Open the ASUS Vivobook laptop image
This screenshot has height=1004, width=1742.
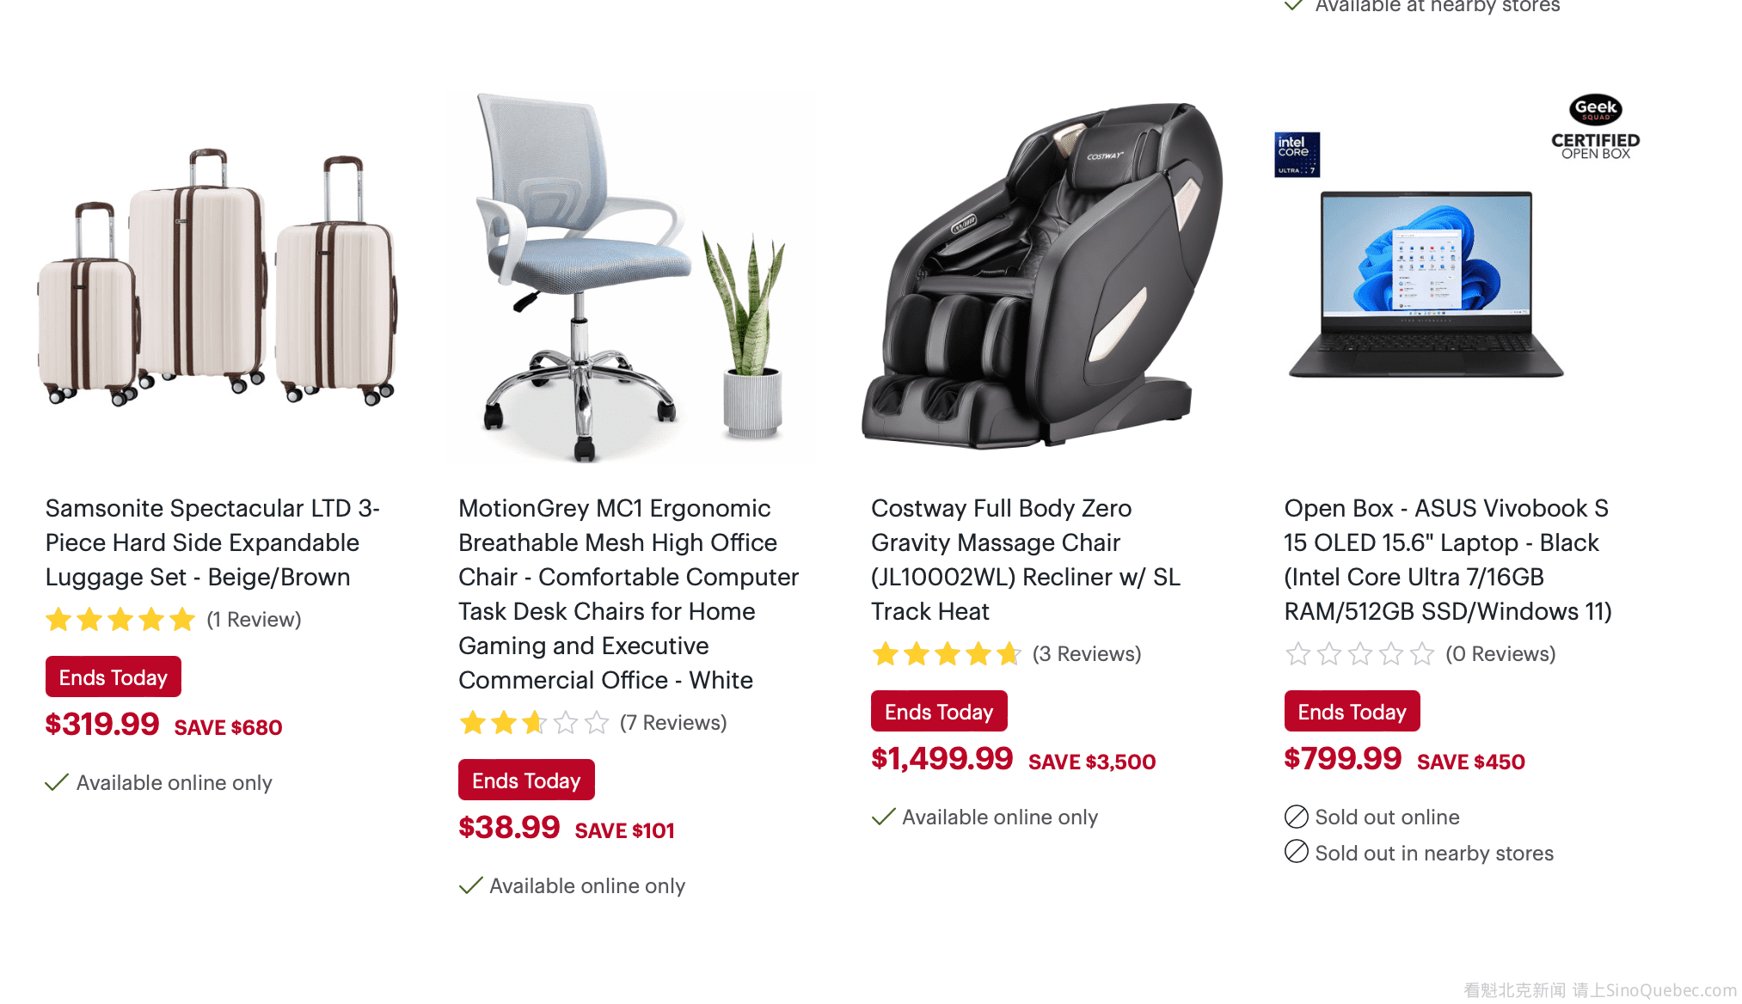point(1426,285)
